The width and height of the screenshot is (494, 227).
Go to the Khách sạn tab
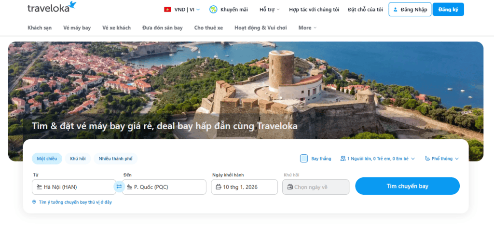pyautogui.click(x=40, y=28)
